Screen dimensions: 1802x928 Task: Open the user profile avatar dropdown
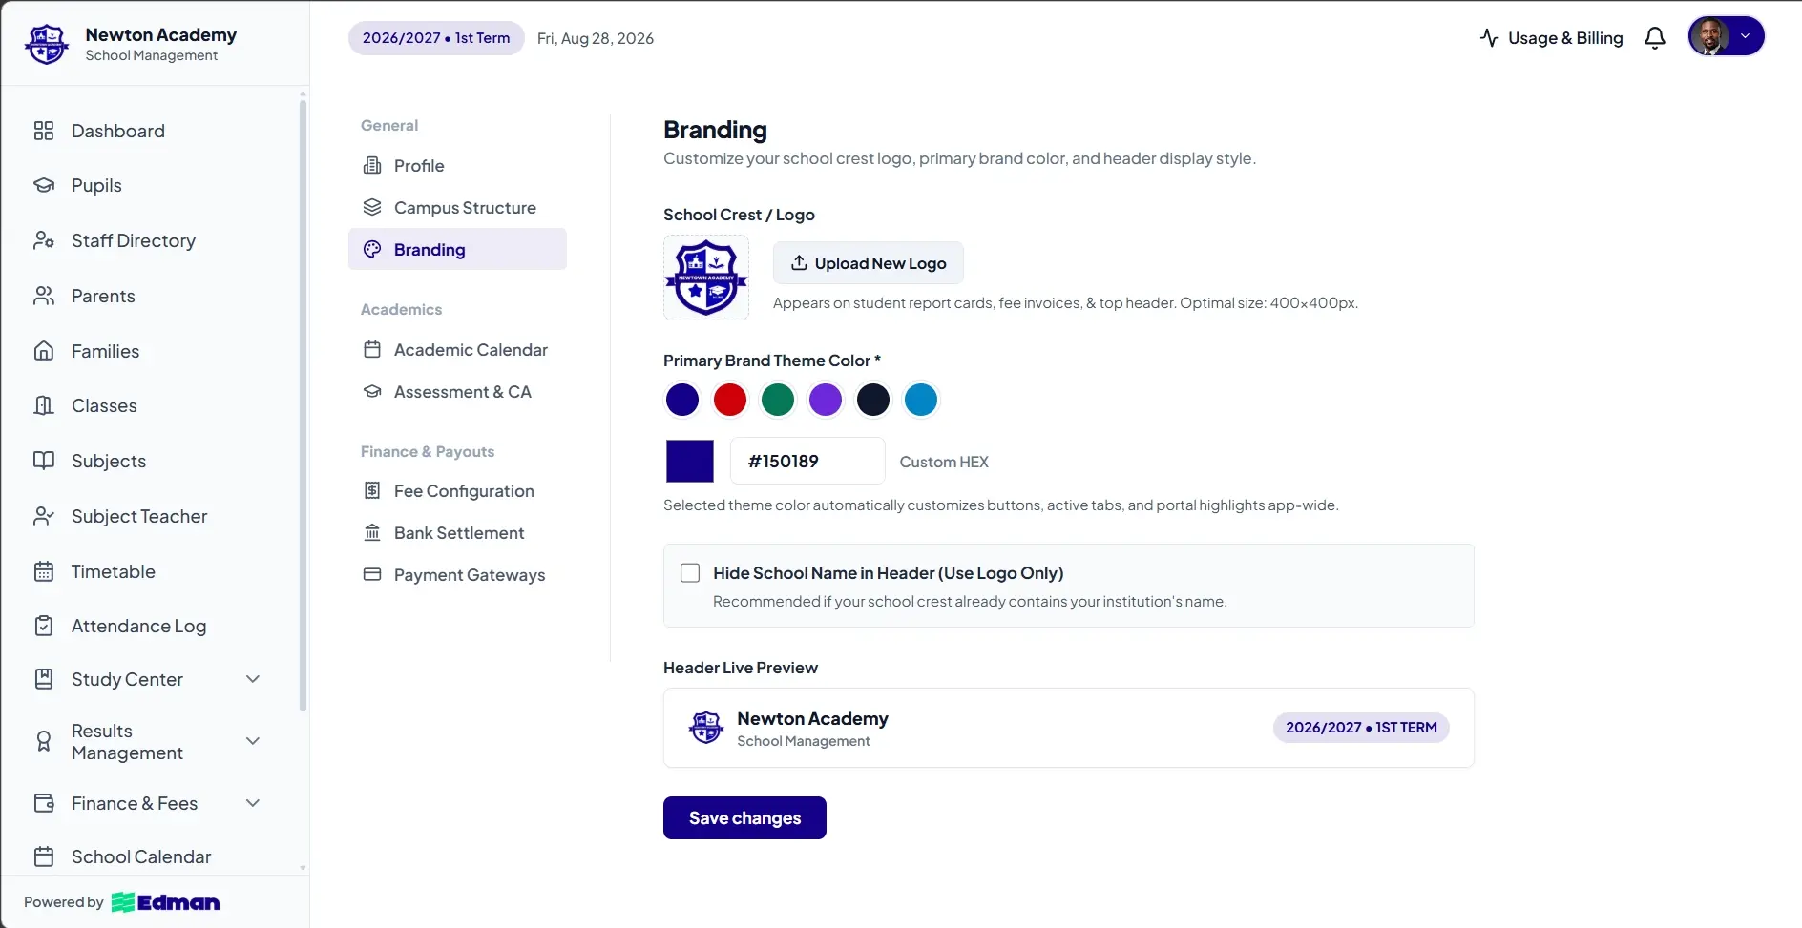pyautogui.click(x=1726, y=36)
